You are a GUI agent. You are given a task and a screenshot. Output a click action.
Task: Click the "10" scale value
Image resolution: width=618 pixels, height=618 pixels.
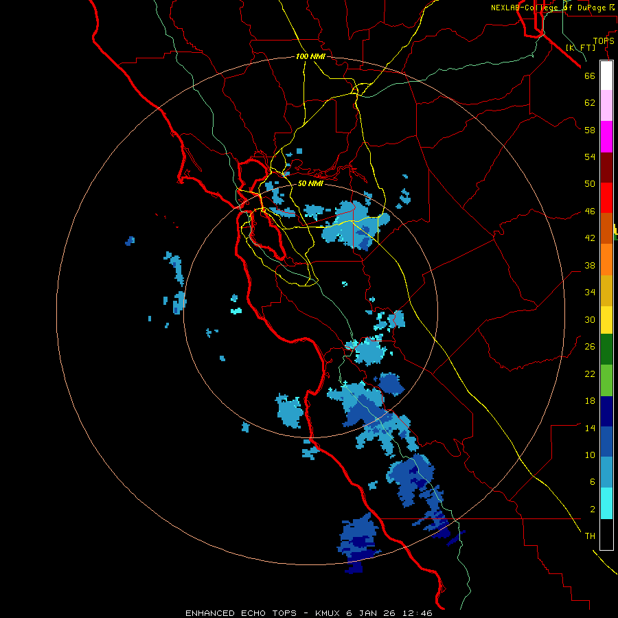(x=590, y=455)
